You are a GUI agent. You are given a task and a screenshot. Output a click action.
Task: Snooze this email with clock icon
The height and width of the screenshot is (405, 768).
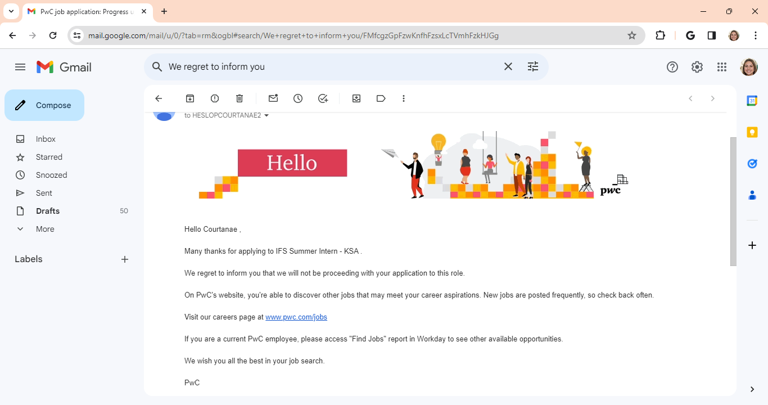tap(298, 98)
